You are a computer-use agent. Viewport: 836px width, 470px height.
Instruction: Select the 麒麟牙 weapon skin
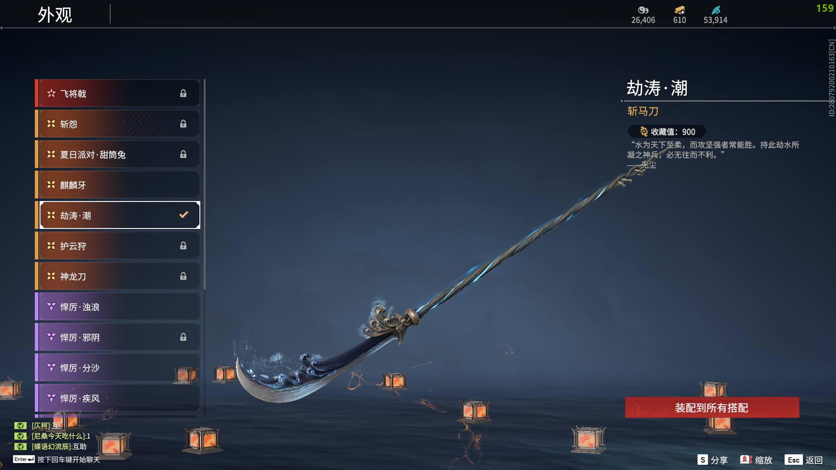click(118, 185)
